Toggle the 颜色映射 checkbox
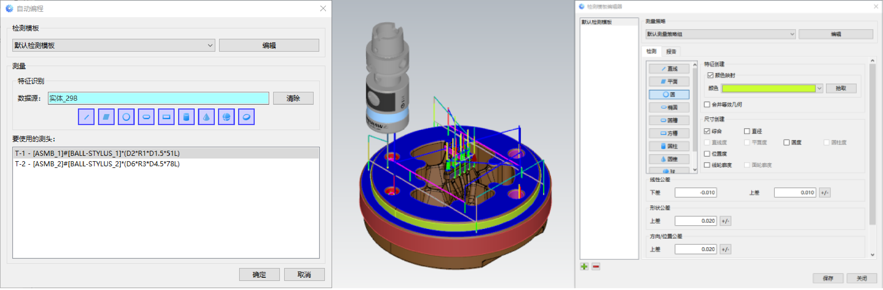Image resolution: width=883 pixels, height=290 pixels. coord(710,75)
